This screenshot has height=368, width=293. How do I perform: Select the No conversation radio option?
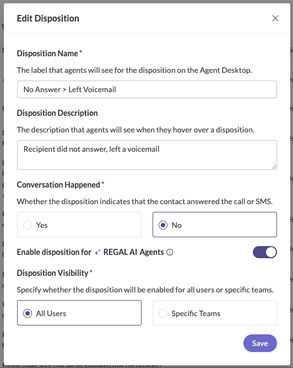[x=215, y=225]
